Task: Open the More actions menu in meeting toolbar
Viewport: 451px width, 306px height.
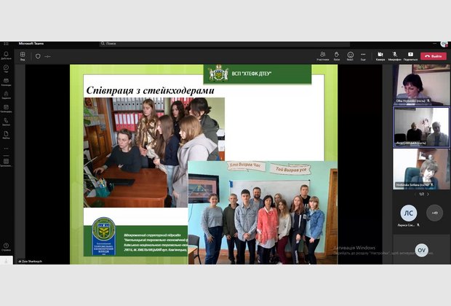Action: pos(363,55)
